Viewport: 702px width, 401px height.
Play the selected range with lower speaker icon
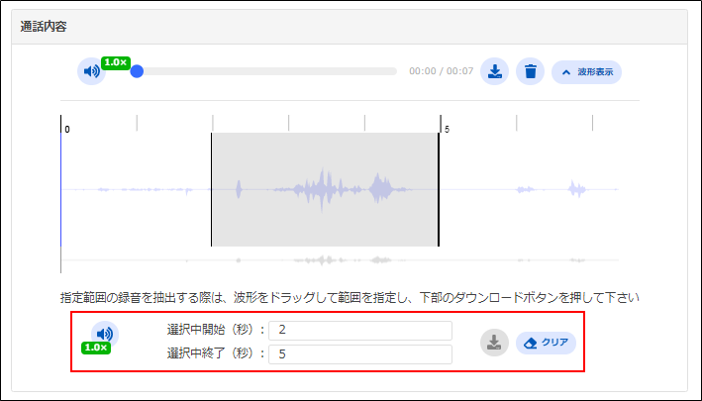click(x=104, y=334)
